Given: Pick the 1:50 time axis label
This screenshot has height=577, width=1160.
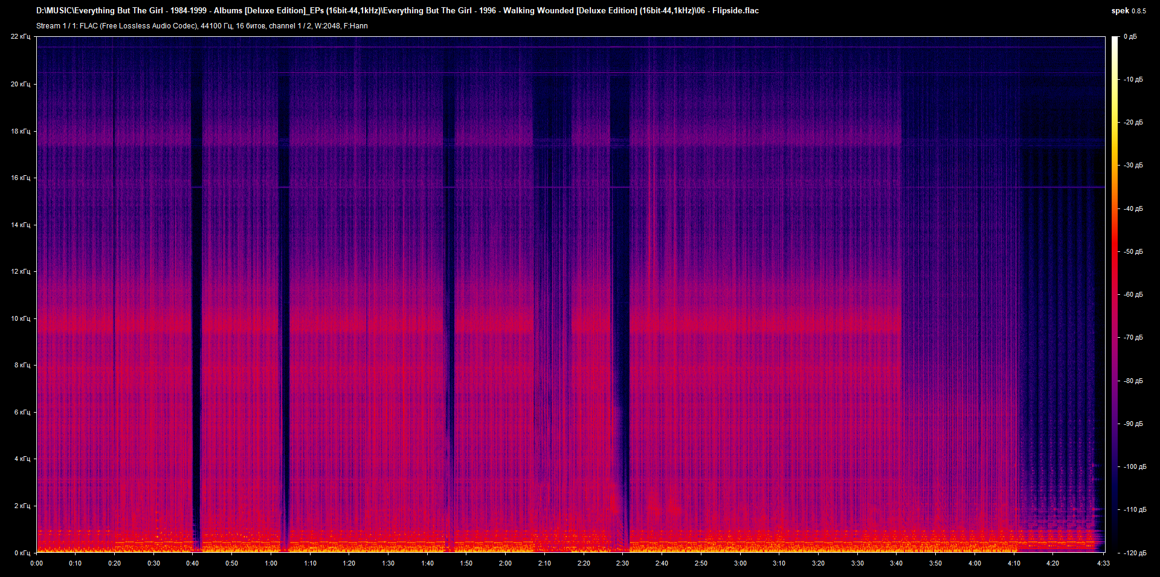Looking at the screenshot, I should tap(466, 563).
